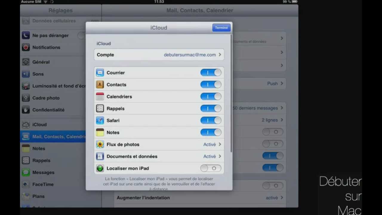Click the Sons speaker icon
Image resolution: width=382 pixels, height=215 pixels.
[x=26, y=74]
